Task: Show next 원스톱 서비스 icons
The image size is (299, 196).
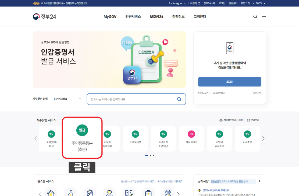Action: (178, 194)
